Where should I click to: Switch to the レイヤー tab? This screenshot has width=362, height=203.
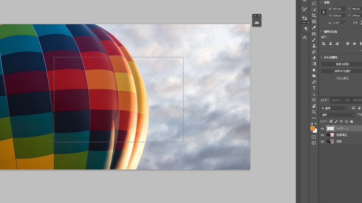pyautogui.click(x=325, y=100)
